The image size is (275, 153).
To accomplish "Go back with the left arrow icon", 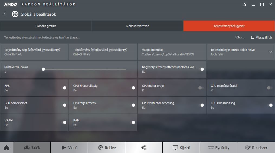I will 4,14.
